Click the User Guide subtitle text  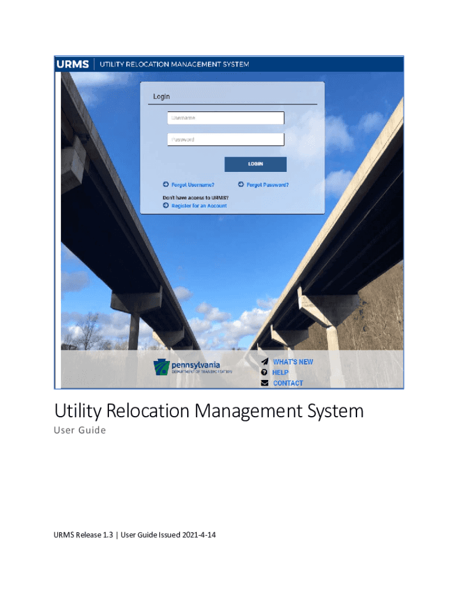click(x=80, y=430)
